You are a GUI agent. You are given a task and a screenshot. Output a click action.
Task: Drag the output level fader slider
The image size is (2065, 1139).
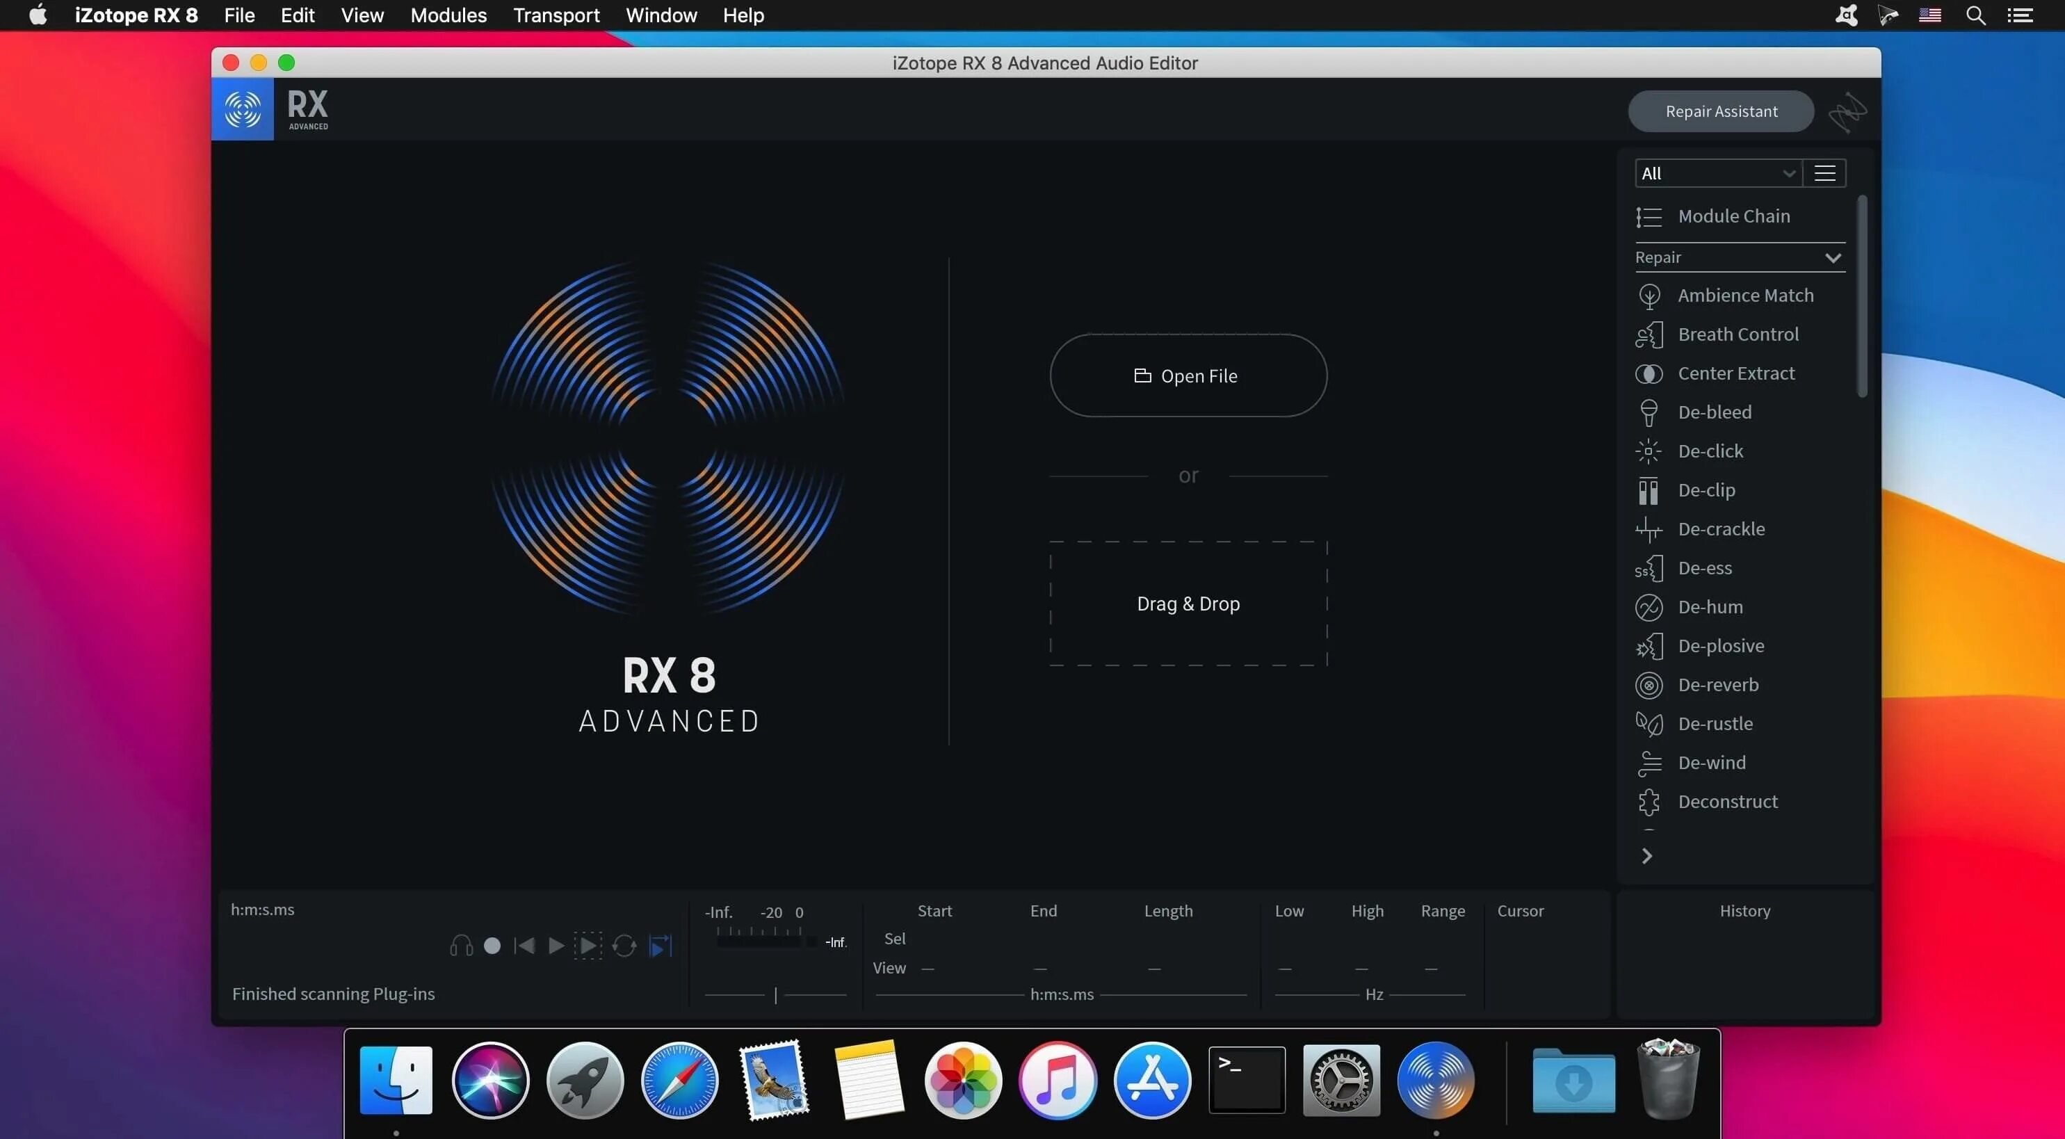pyautogui.click(x=775, y=994)
